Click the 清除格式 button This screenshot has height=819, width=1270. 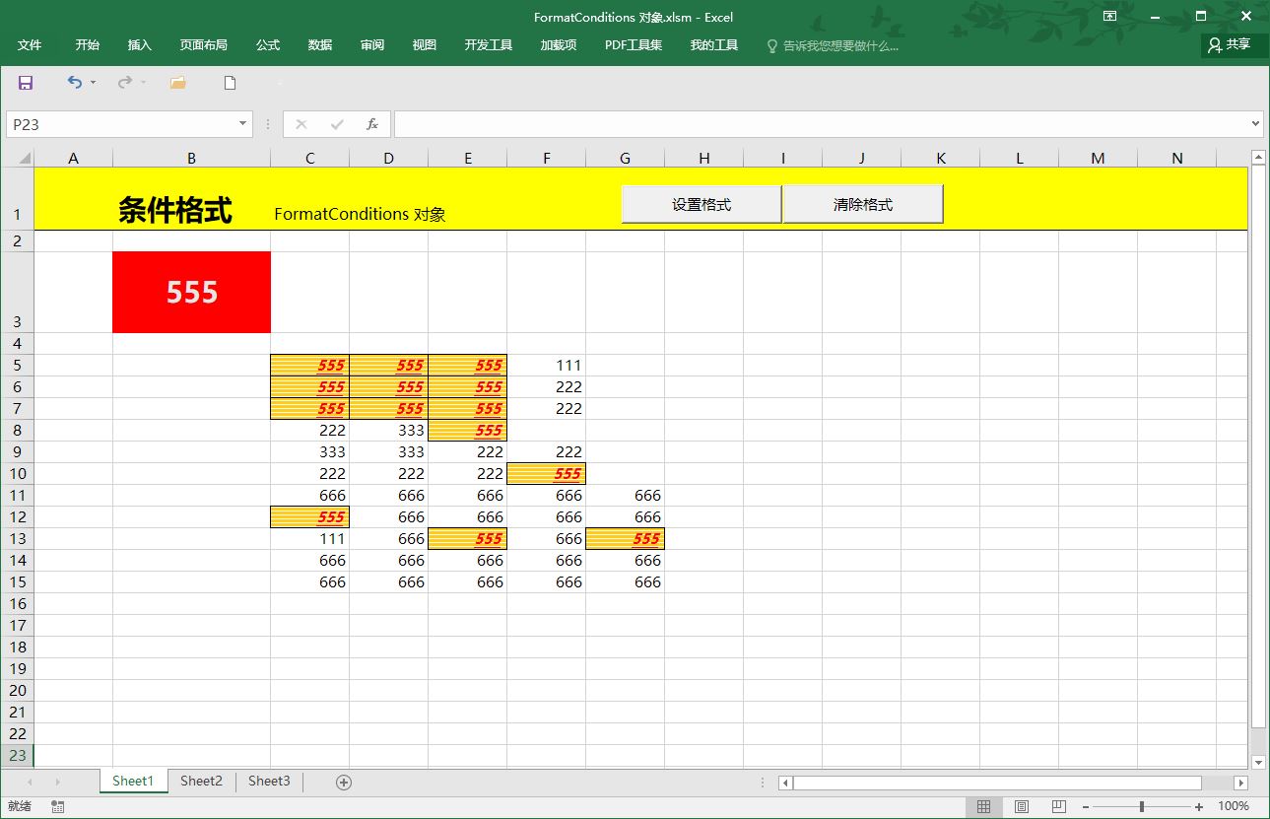pos(863,205)
